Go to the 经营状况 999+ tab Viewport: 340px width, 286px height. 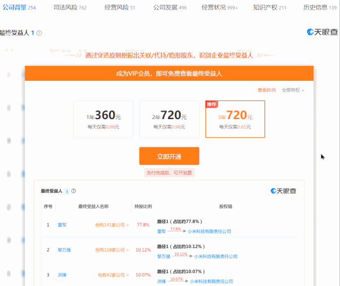[x=220, y=7]
